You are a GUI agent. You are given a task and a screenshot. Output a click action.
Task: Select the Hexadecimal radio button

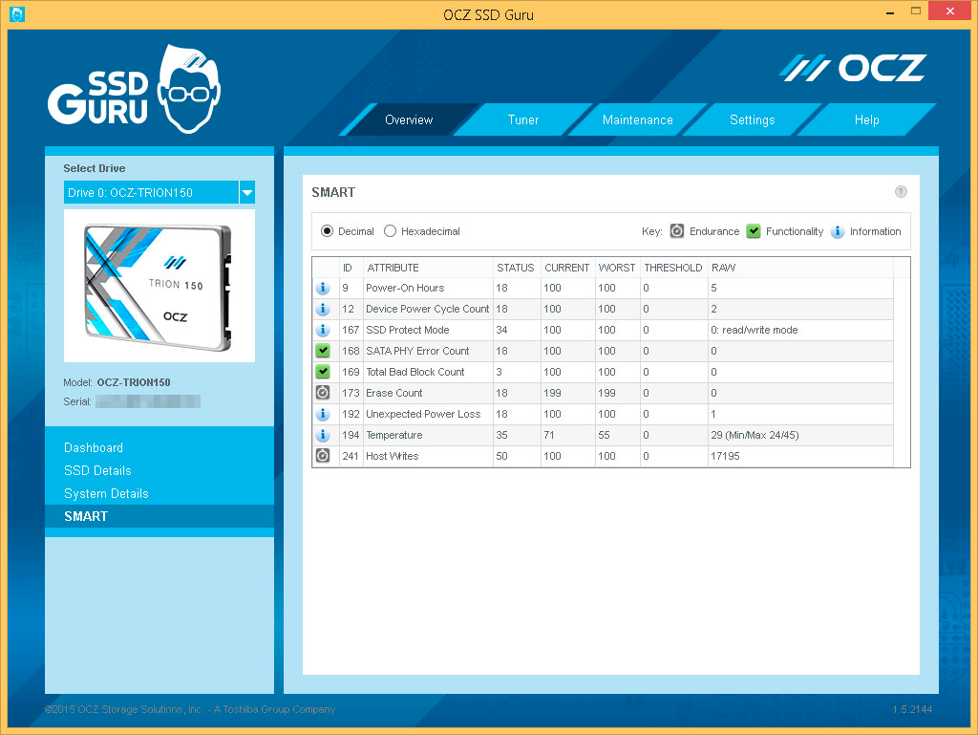click(x=390, y=231)
